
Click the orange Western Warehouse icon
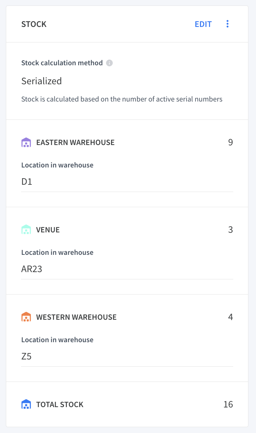(x=26, y=317)
